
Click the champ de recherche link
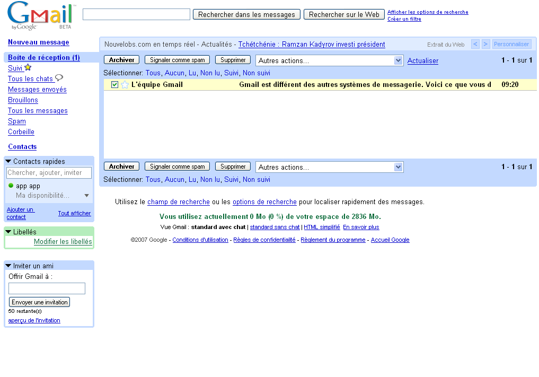179,202
